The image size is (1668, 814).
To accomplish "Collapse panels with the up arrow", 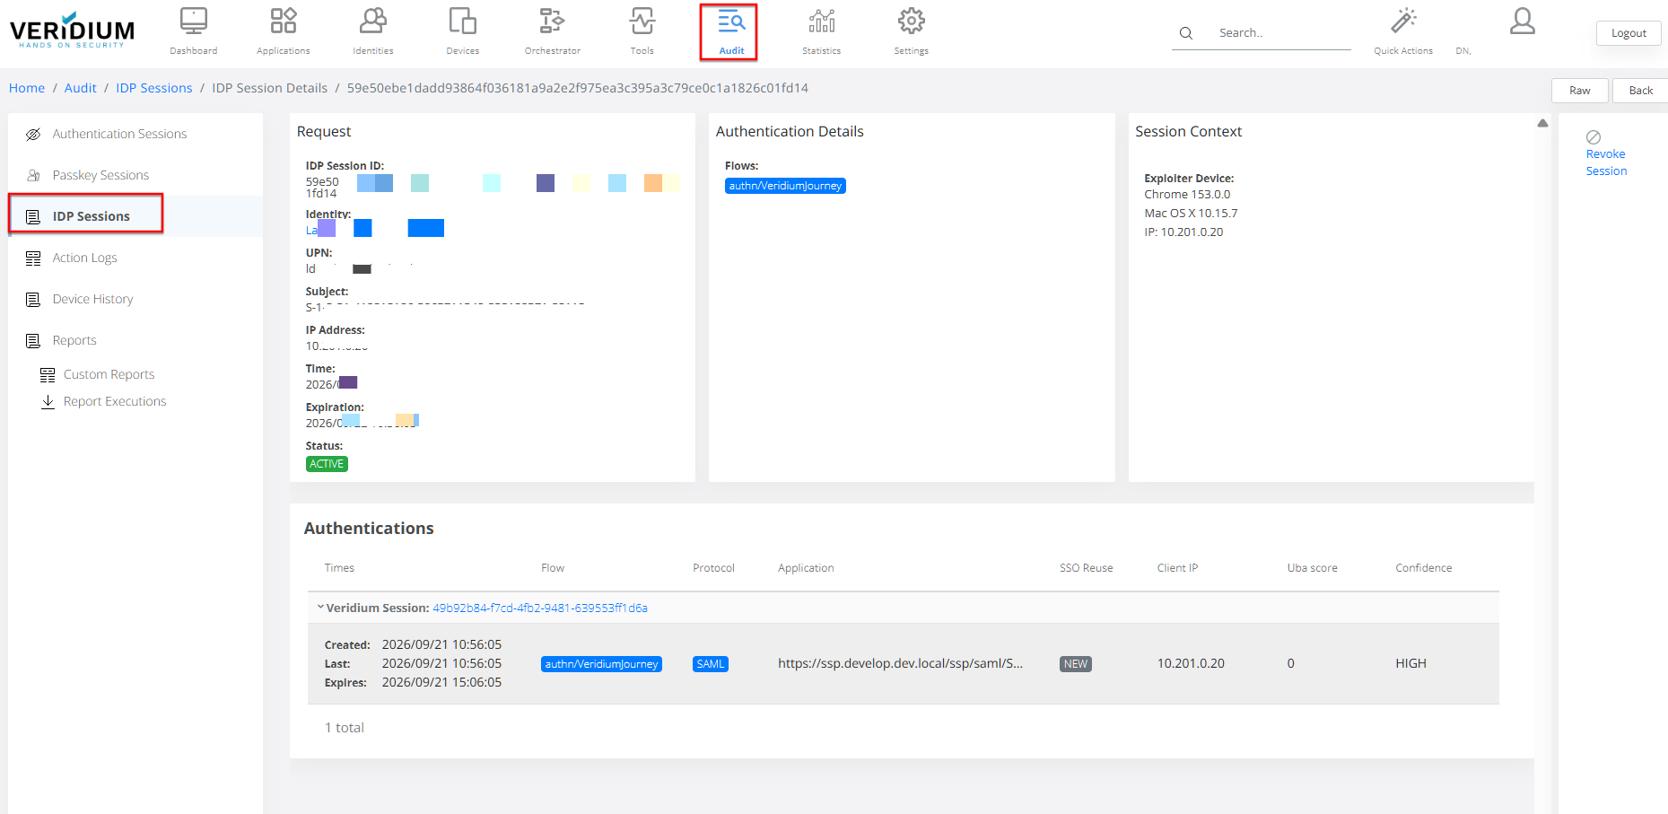I will 1542,123.
